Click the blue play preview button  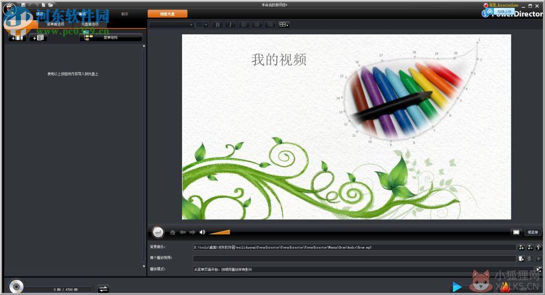[457, 287]
